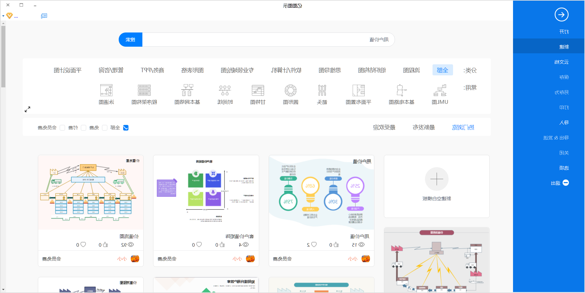Pick the 甘特图 icon
This screenshot has height=293, width=585.
pos(258,90)
